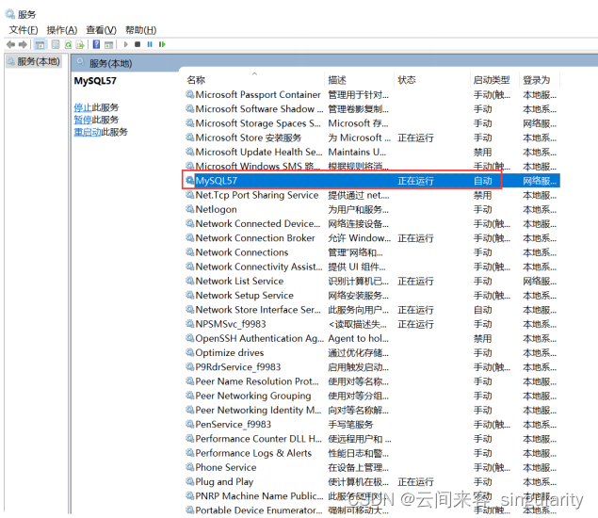598x518 pixels.
Task: Select the Netlogon service
Action: (372, 209)
